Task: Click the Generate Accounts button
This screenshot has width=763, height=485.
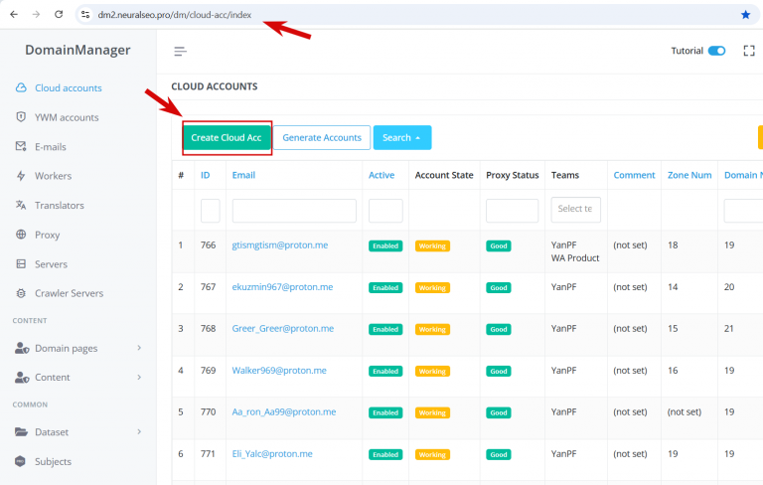Action: [x=322, y=138]
